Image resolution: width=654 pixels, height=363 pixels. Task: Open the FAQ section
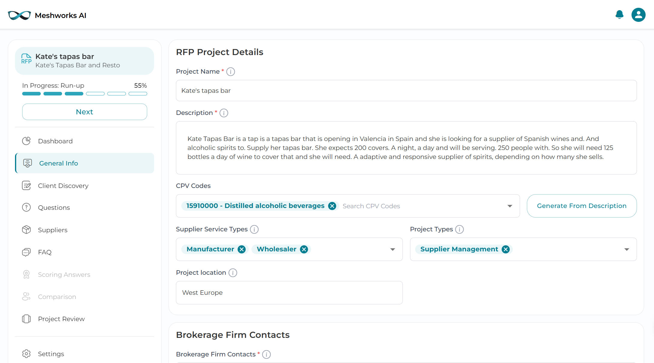(x=45, y=252)
